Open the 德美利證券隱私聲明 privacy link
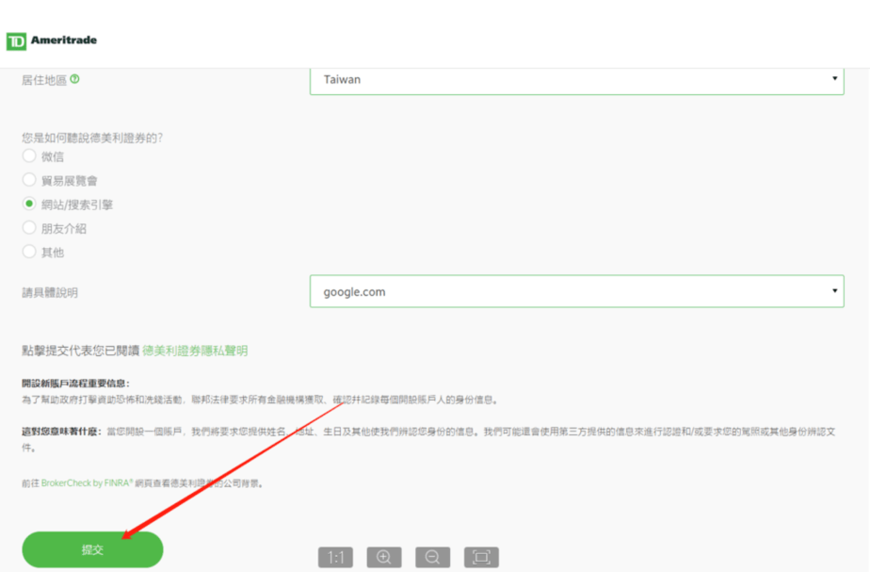Screen dimensions: 870x572 click(195, 351)
